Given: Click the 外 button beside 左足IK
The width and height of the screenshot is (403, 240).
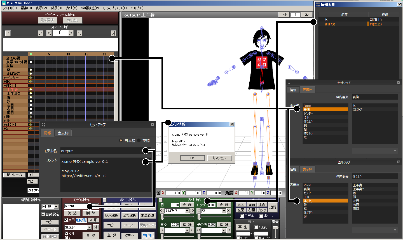Looking at the screenshot, I should pos(96,227).
